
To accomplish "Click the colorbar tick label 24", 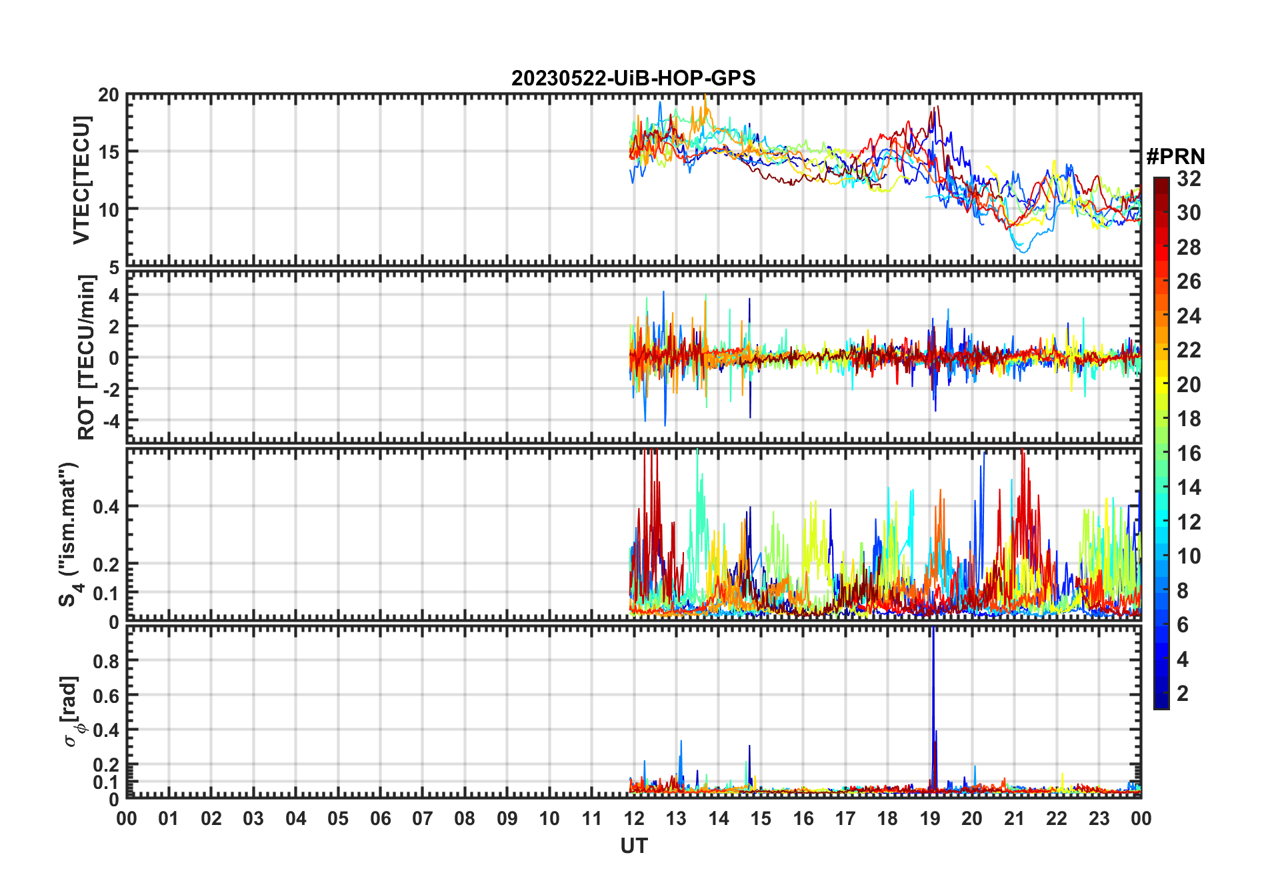I will [x=1189, y=315].
